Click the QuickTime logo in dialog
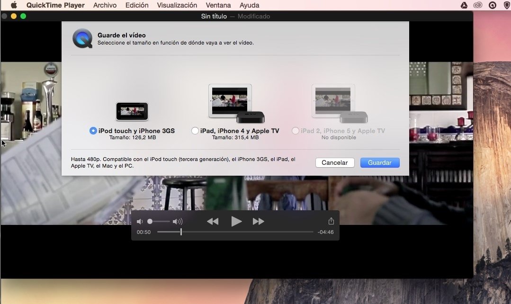Screen dimensions: 511x304 pos(82,38)
